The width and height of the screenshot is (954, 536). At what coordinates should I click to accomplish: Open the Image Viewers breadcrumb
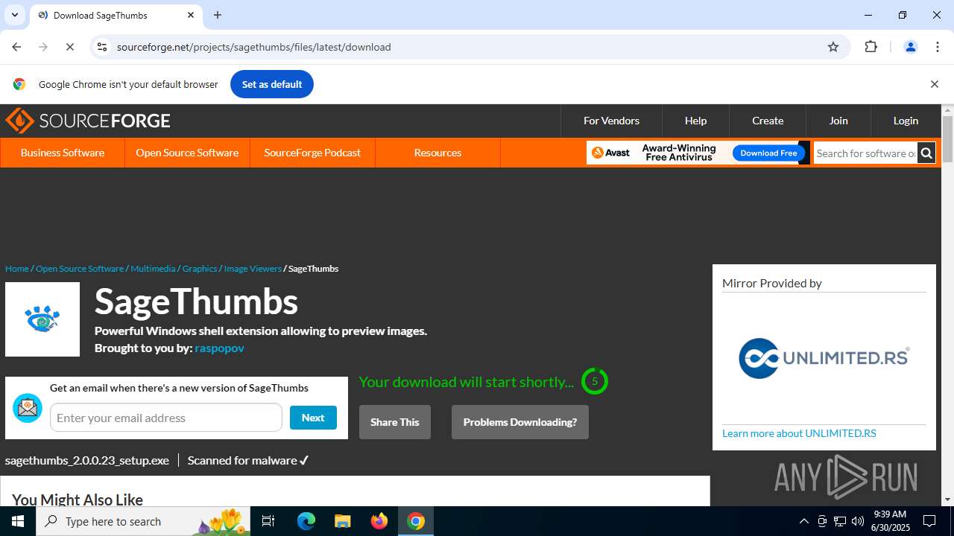[x=253, y=269]
